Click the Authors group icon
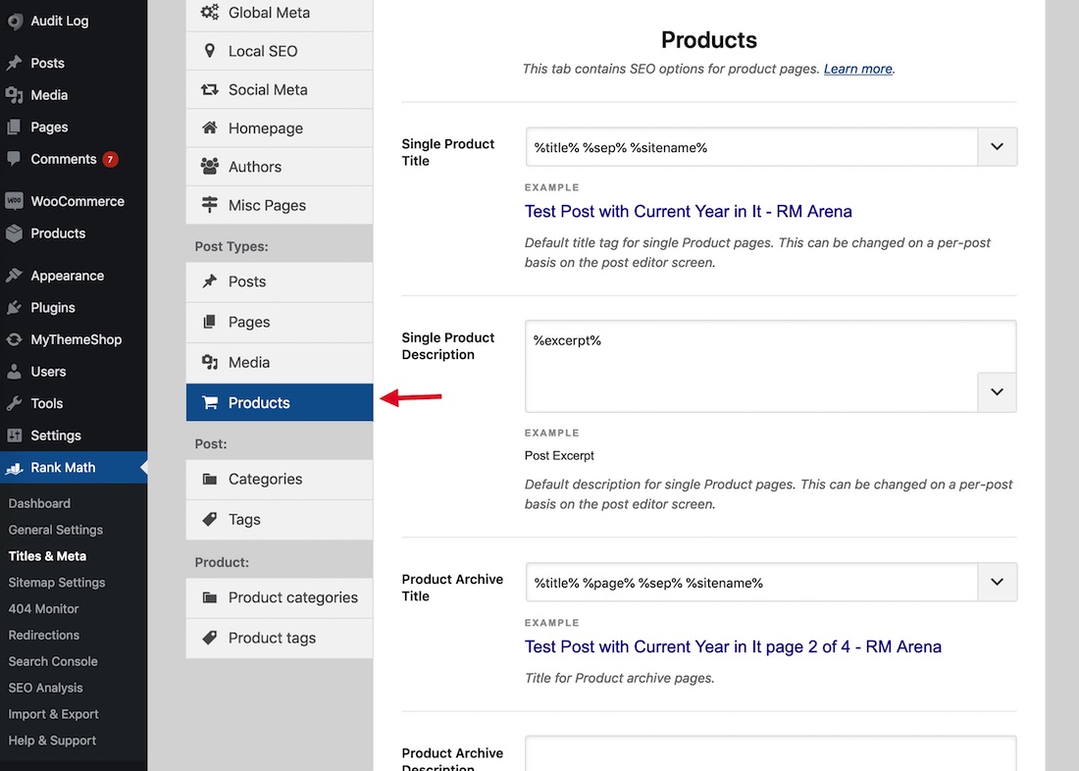This screenshot has height=771, width=1079. tap(210, 167)
